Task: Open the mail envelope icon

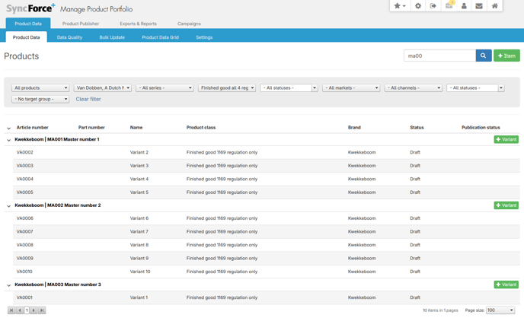Action: click(479, 5)
